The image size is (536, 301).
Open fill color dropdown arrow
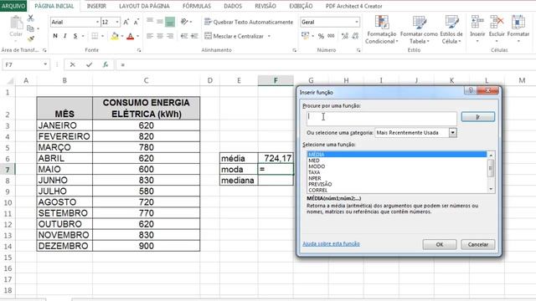tap(122, 36)
